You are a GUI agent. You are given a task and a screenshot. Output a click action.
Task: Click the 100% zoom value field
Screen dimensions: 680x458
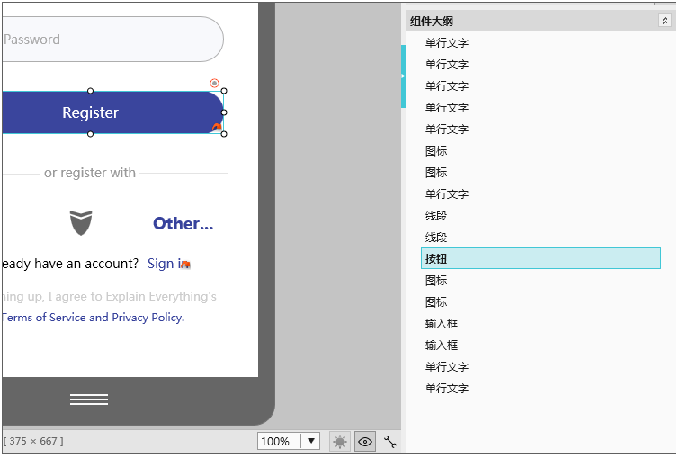click(279, 441)
